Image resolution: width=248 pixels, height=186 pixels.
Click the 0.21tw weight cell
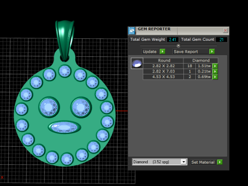point(204,71)
